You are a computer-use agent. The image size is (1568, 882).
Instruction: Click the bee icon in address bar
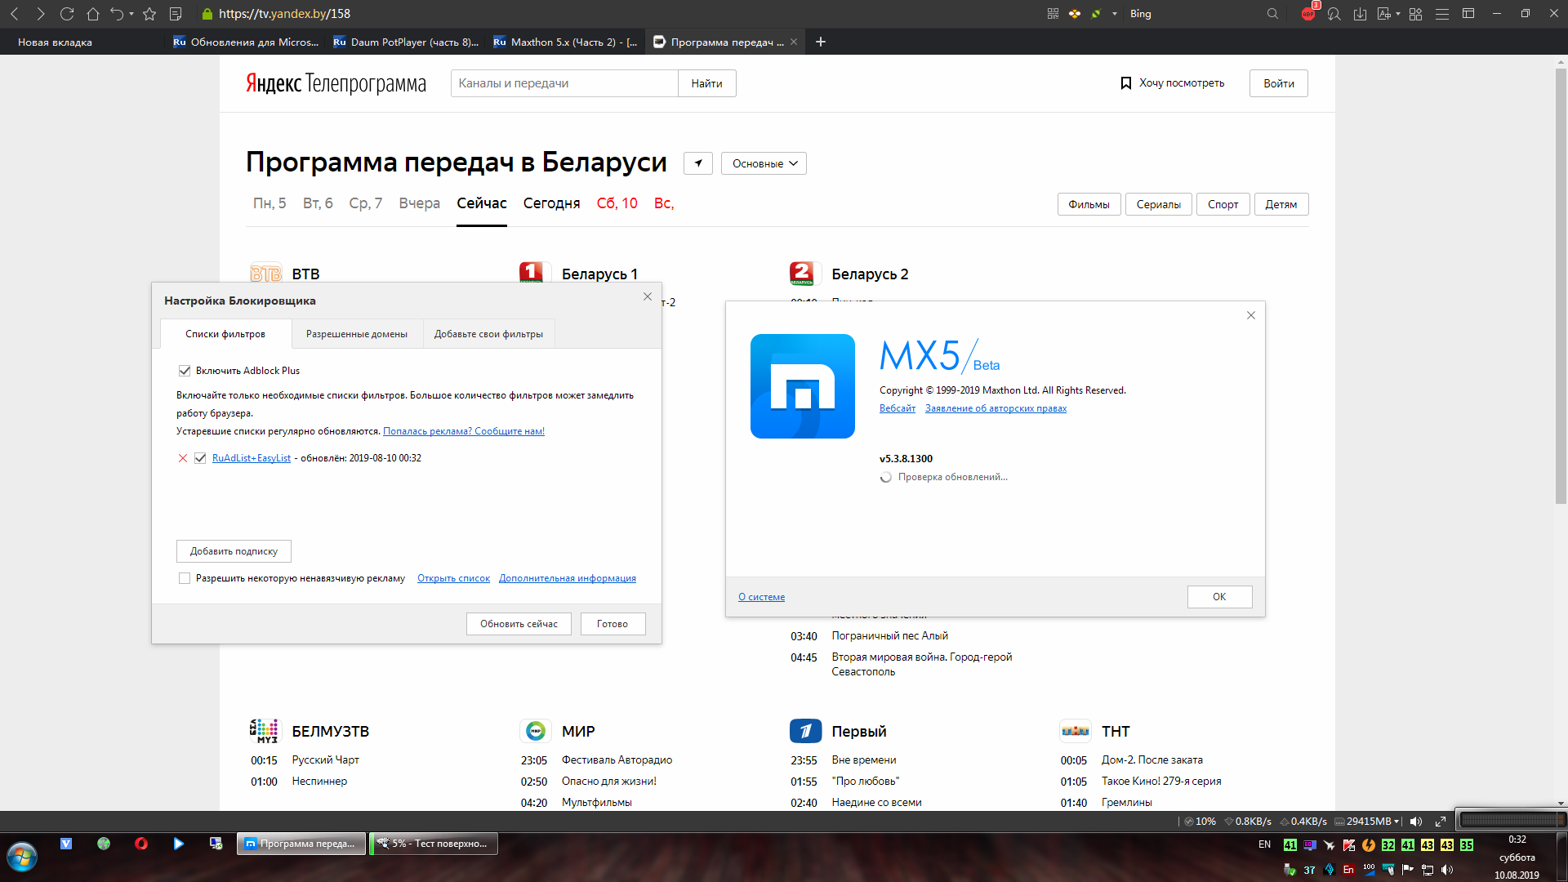(1075, 14)
